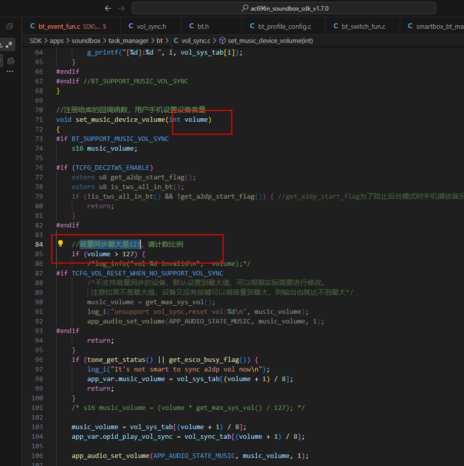This screenshot has width=464, height=466.
Task: Show symbols from set_music_device_volume(int) breadcrumb
Action: click(266, 41)
